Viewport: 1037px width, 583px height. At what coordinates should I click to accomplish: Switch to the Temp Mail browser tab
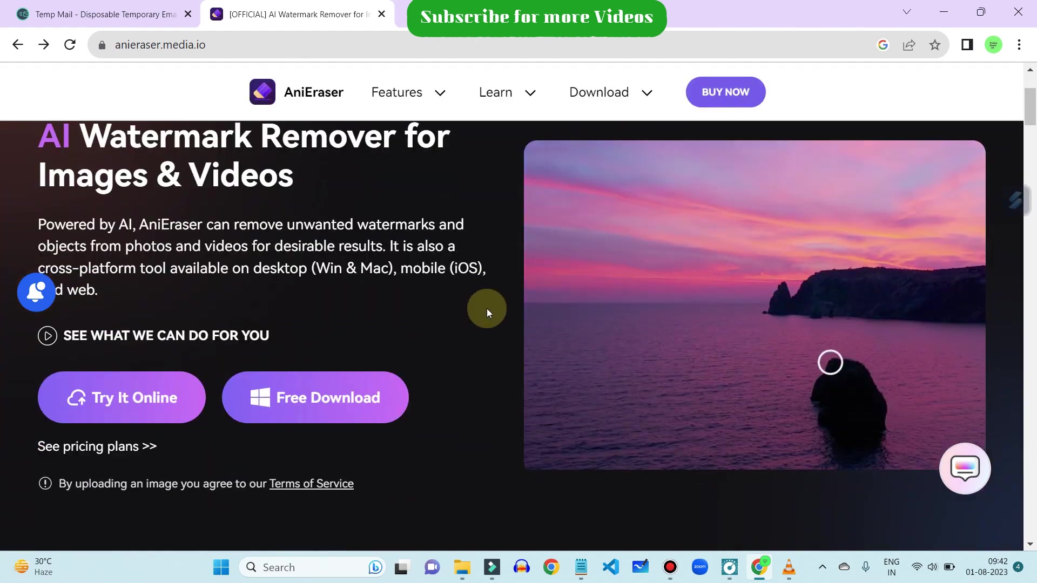(x=97, y=14)
